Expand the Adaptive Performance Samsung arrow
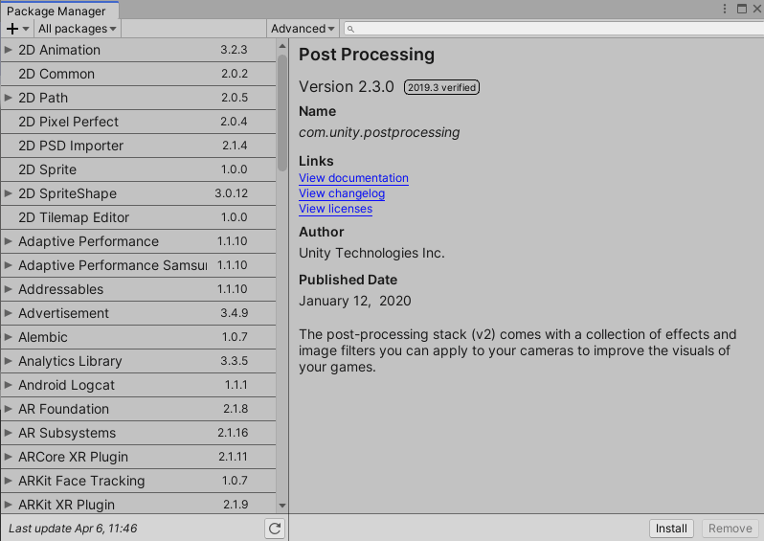 point(8,265)
